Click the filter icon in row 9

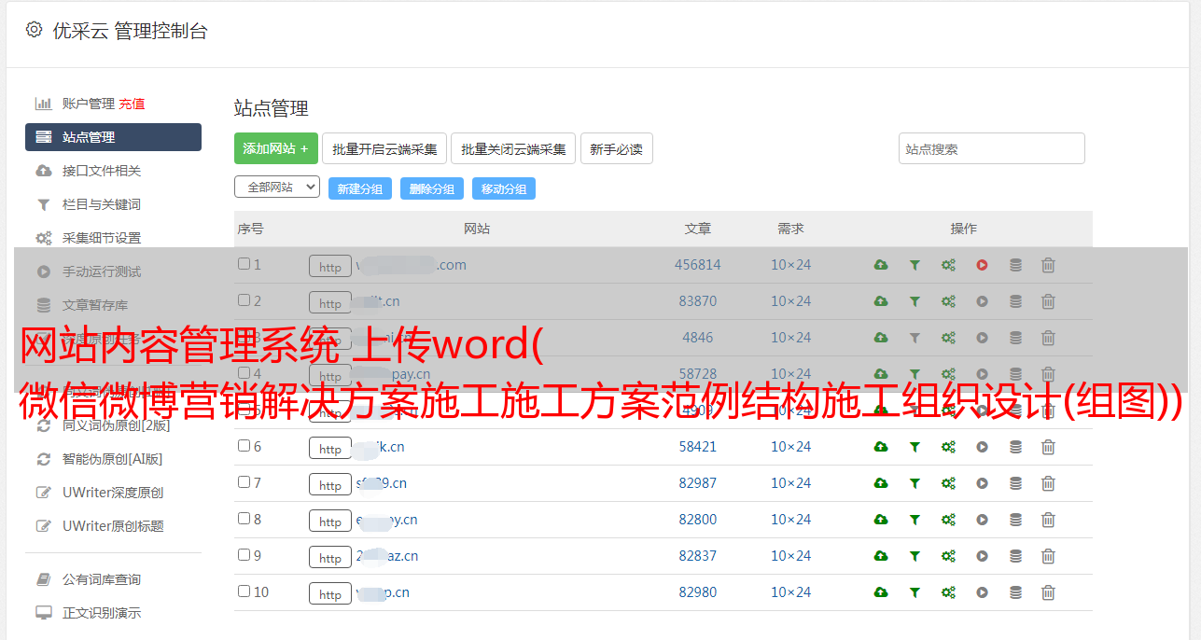coord(915,556)
